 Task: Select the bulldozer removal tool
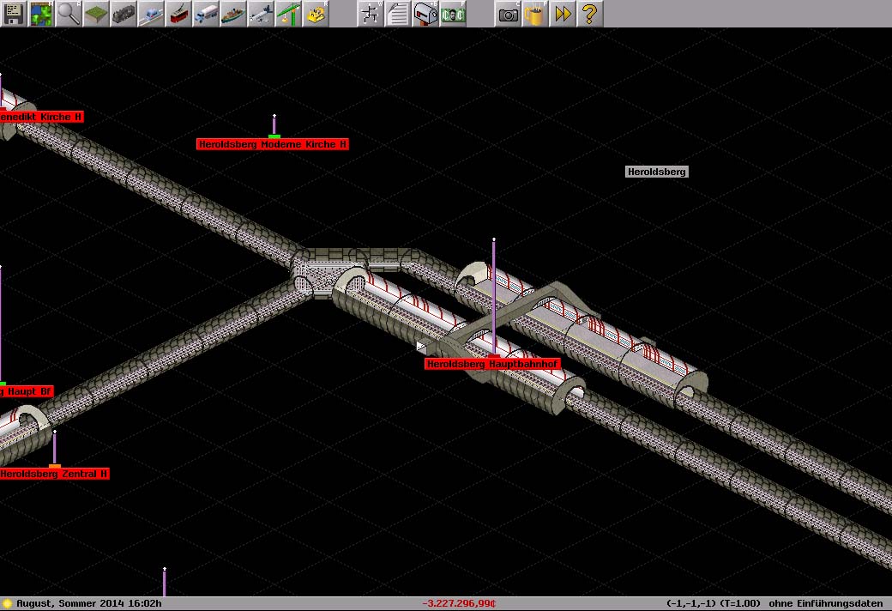316,14
